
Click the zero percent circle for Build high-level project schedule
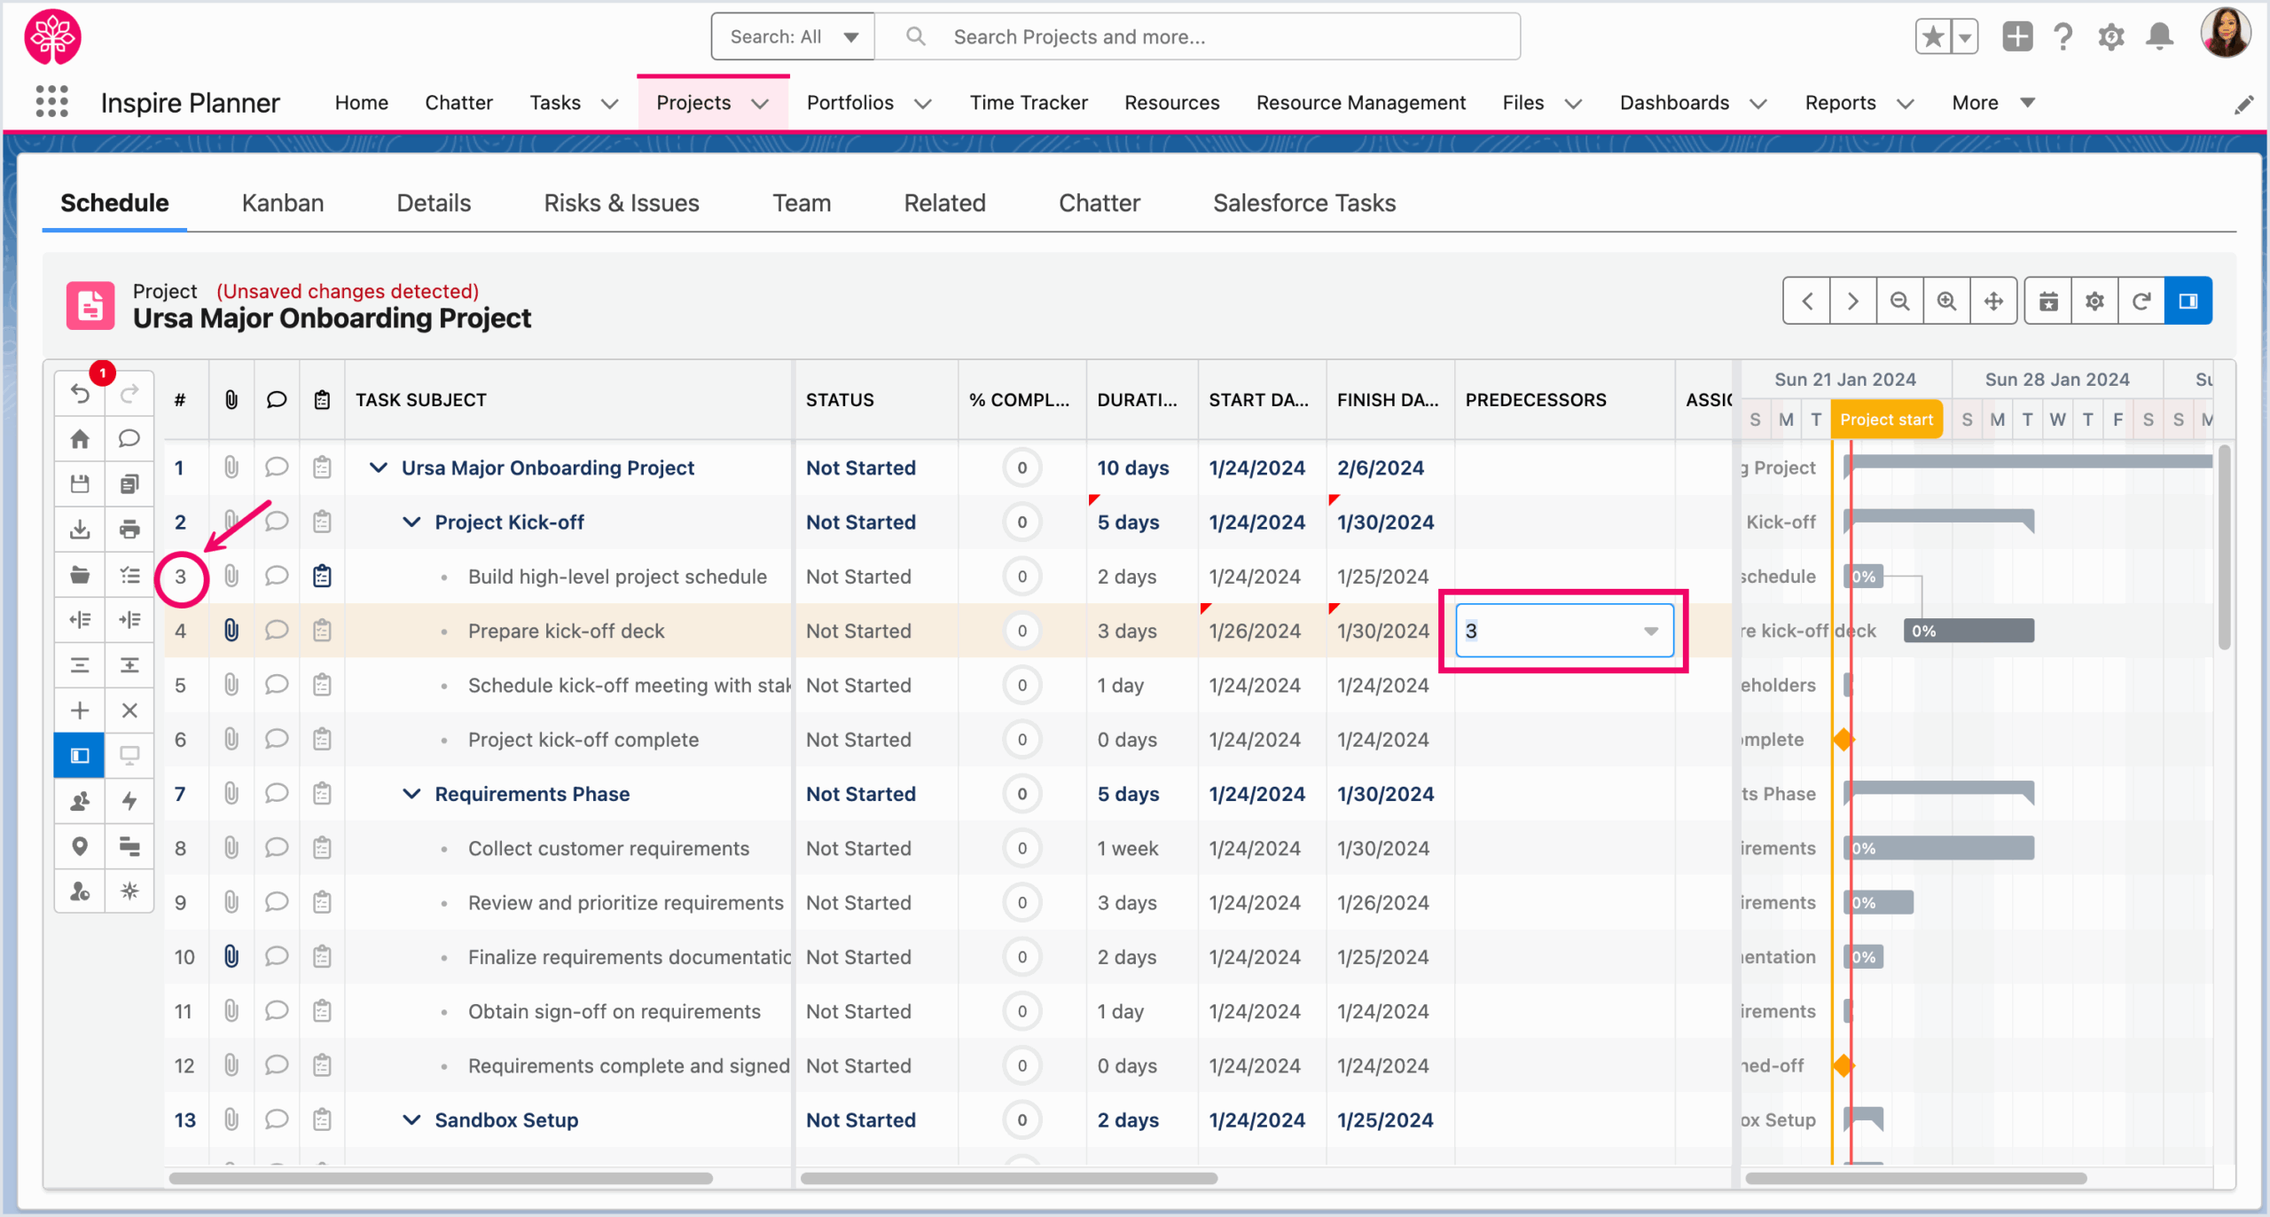(x=1021, y=576)
